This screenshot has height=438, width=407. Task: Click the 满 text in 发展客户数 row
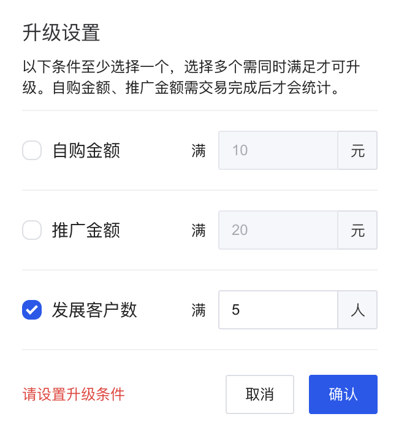[199, 310]
